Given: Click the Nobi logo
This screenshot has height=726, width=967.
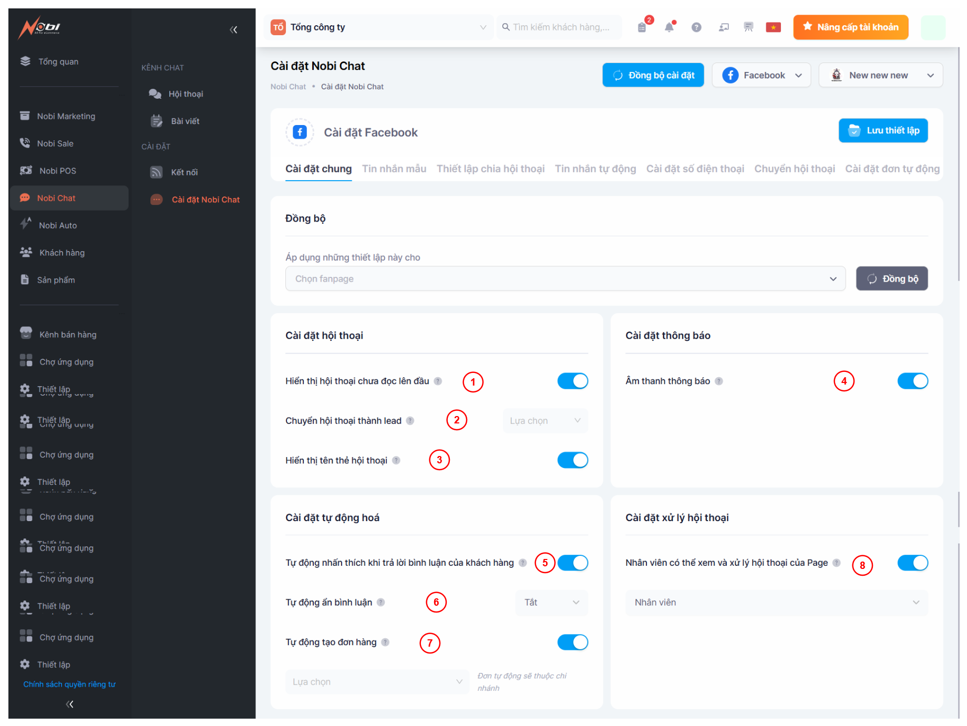Looking at the screenshot, I should pyautogui.click(x=40, y=27).
